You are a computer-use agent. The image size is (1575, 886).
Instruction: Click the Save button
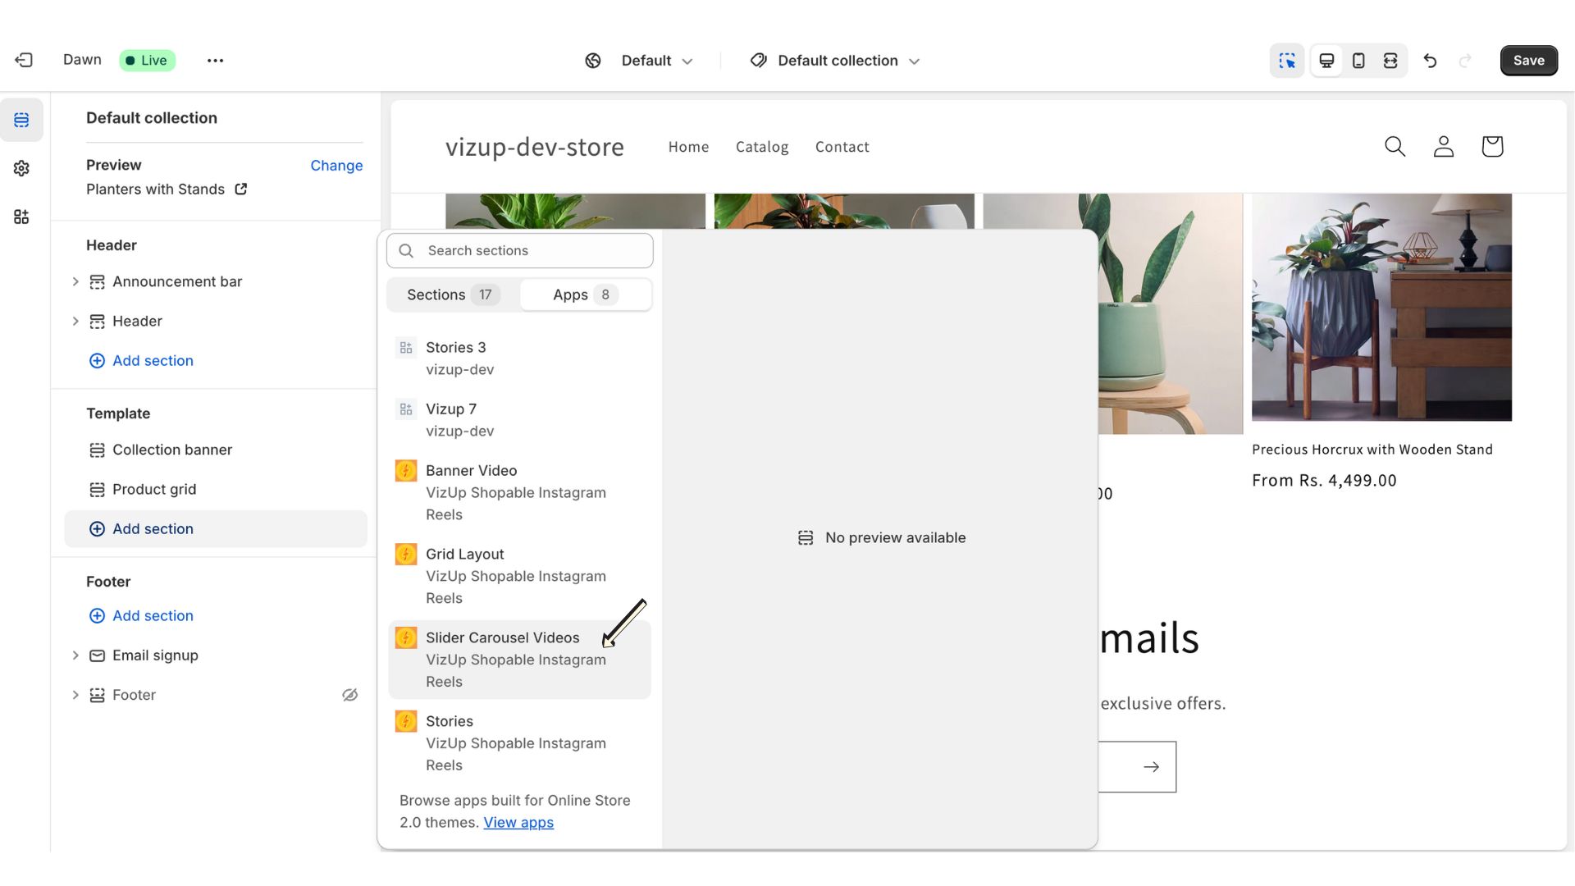1528,60
